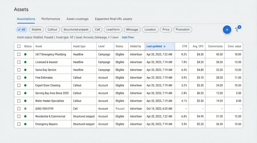Viewport: 257px width, 143px height.
Task: Open the filter funnel icon
Action: (x=237, y=30)
